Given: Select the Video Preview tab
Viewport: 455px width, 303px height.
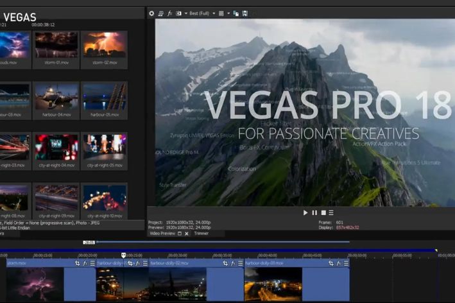Looking at the screenshot, I should click(x=162, y=234).
